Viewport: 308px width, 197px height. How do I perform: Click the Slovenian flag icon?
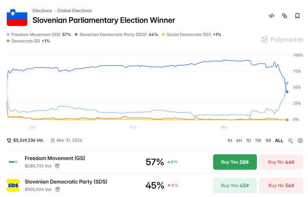(17, 16)
